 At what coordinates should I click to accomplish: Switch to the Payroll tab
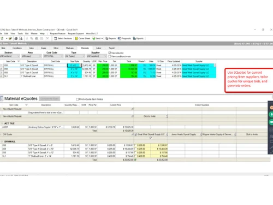click(111, 48)
